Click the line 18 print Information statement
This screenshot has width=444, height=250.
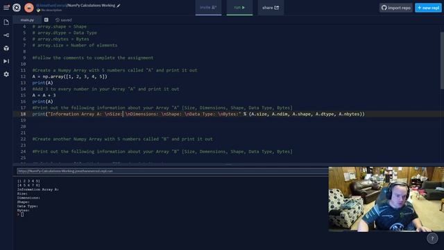point(198,114)
